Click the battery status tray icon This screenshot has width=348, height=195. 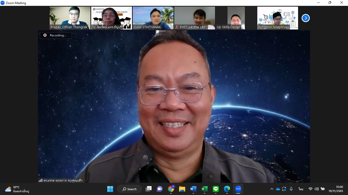coord(323,189)
